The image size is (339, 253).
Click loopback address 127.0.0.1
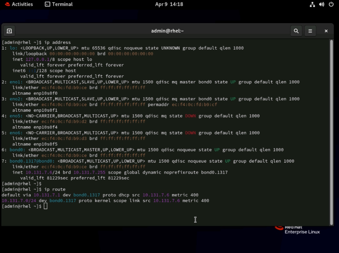[37, 59]
